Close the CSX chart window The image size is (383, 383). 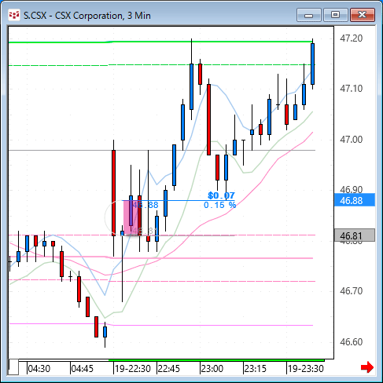tap(363, 15)
